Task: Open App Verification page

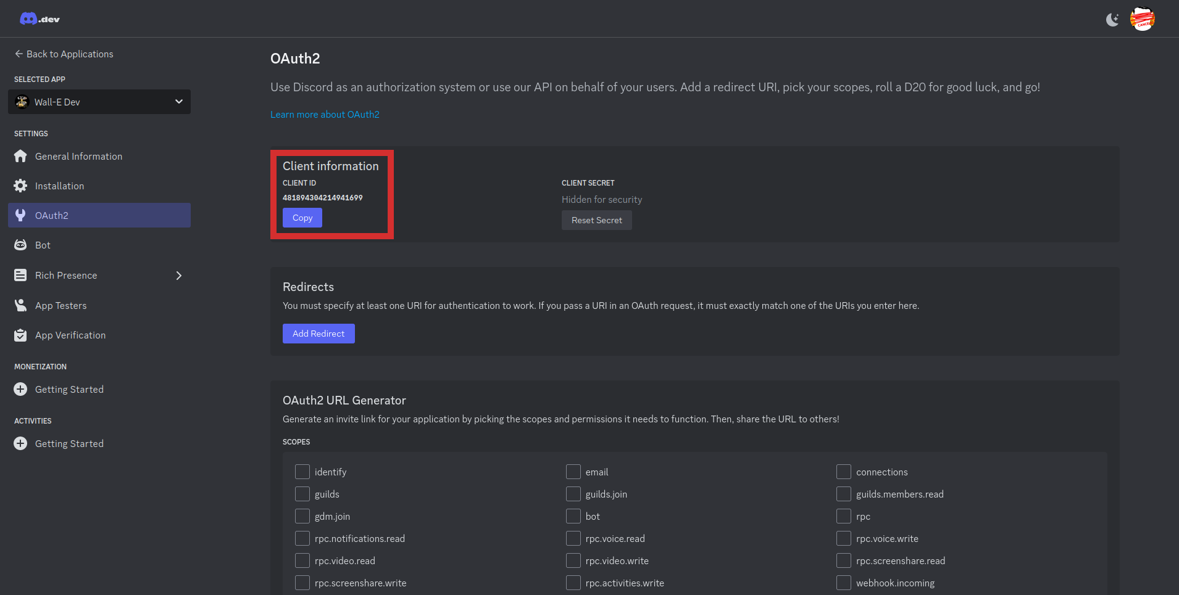Action: (99, 335)
